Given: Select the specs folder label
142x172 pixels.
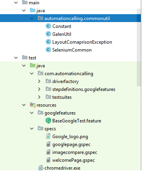Looking at the screenshot, I should pos(50,129).
